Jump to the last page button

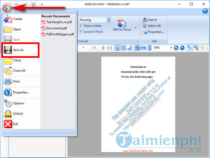(110, 48)
